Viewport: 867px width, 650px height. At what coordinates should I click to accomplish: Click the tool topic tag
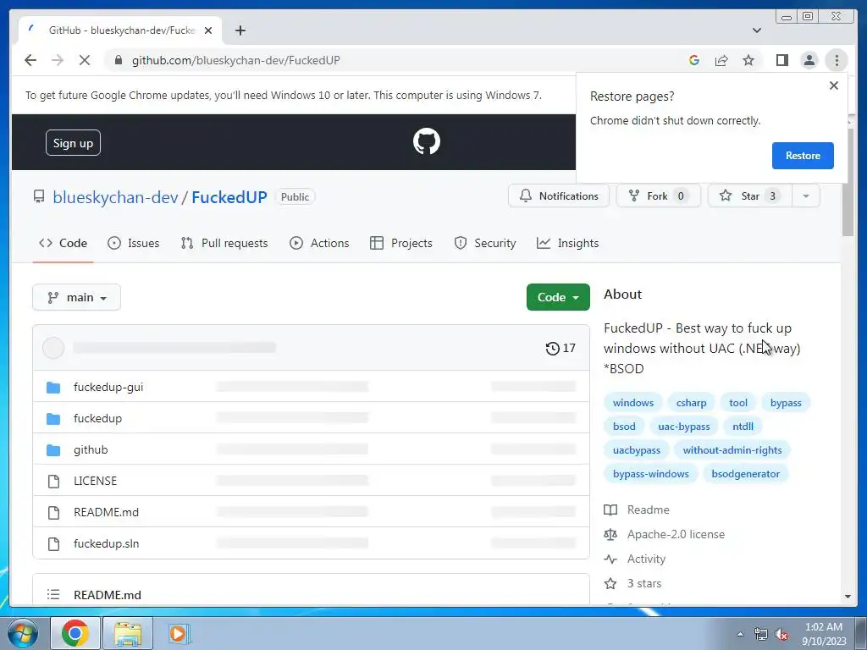738,403
